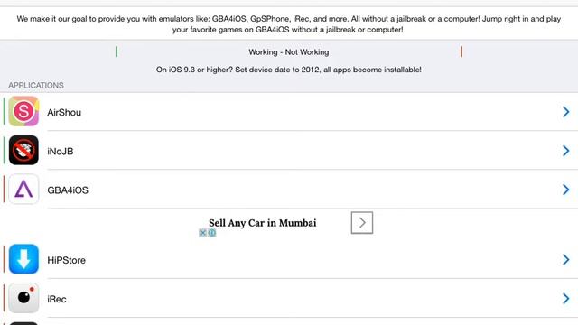Click the iOS 9.3 device date notice
This screenshot has height=325, width=578.
click(x=289, y=70)
